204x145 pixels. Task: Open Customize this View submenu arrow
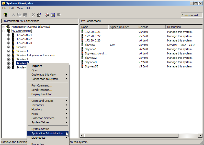point(66,75)
